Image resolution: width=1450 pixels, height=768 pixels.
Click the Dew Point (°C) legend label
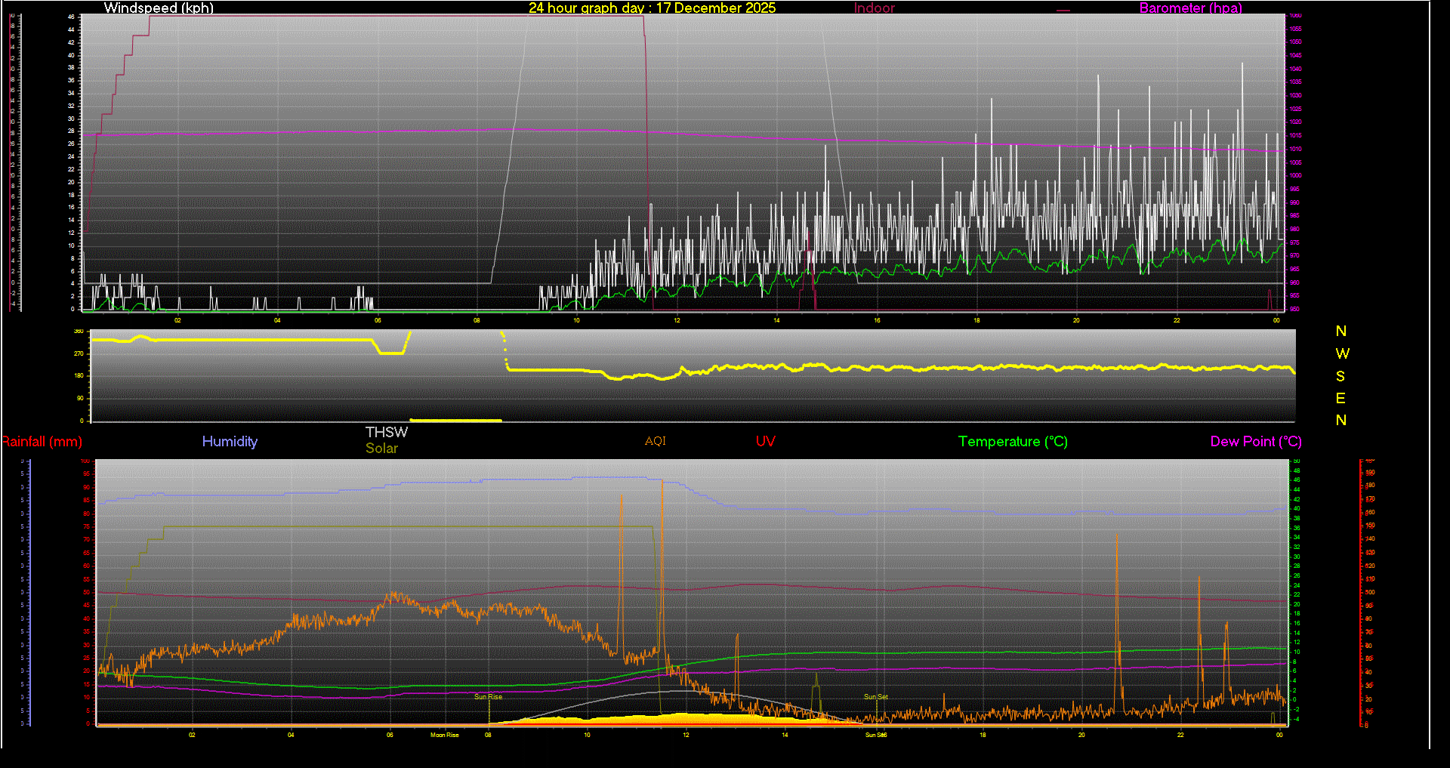pyautogui.click(x=1255, y=442)
